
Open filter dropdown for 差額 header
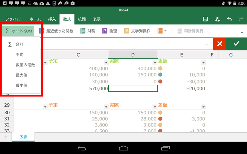[203, 62]
